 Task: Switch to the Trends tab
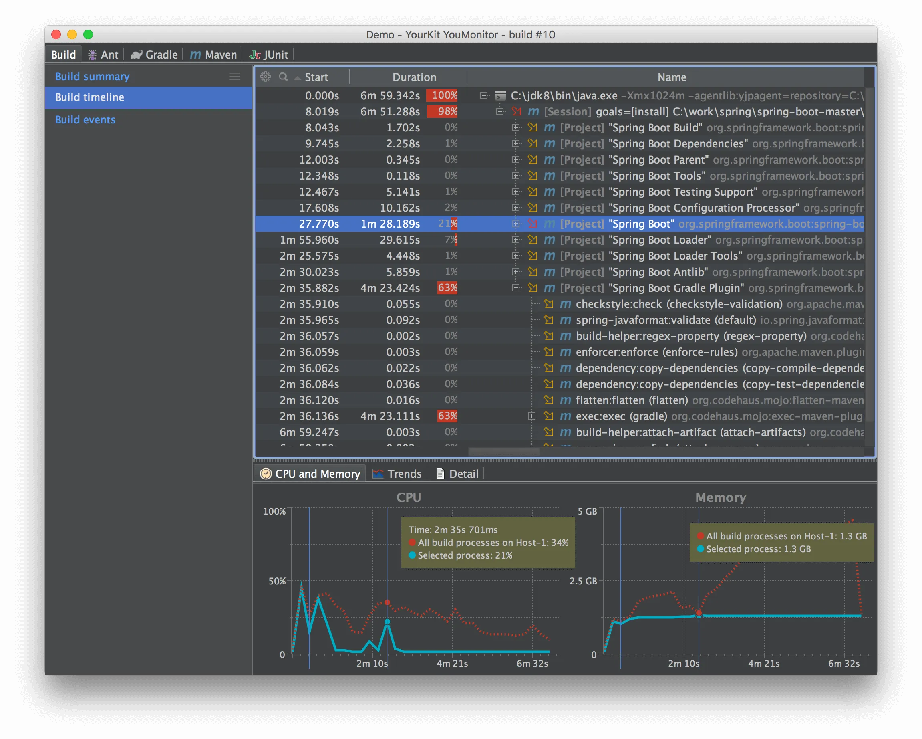tap(397, 474)
